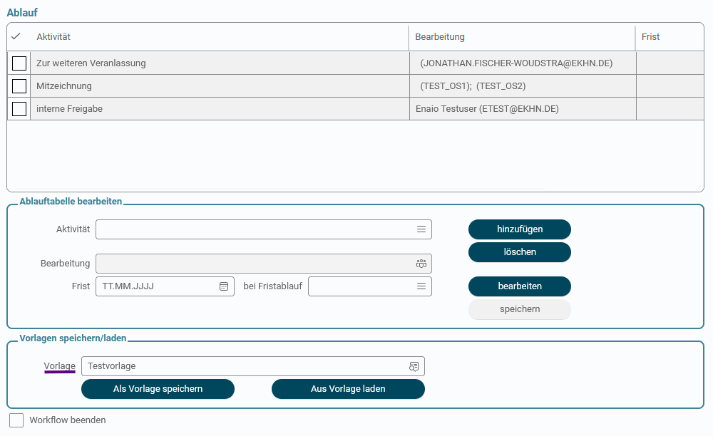This screenshot has width=713, height=436.
Task: Click the underlined 'Vorlage' label link
Action: [60, 366]
